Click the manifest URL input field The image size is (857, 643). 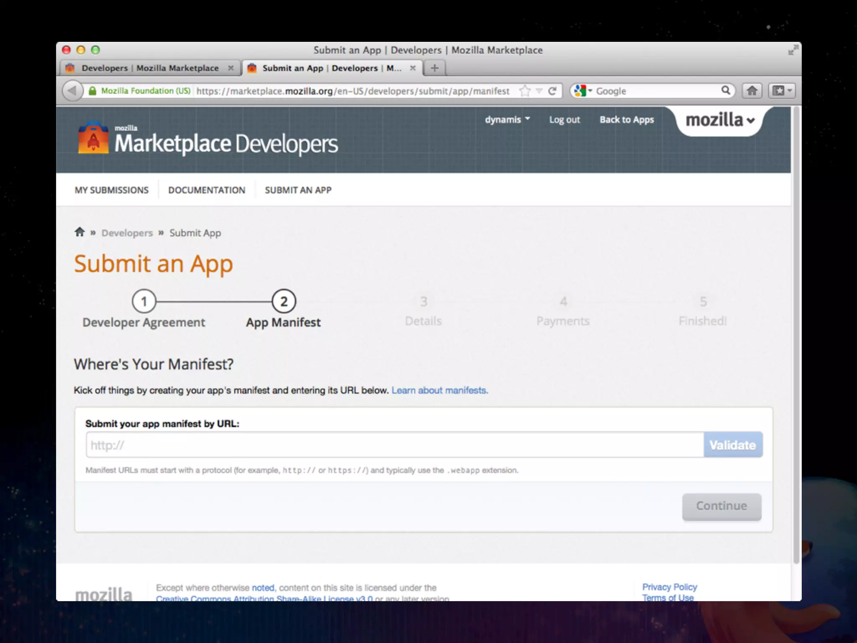pyautogui.click(x=394, y=445)
